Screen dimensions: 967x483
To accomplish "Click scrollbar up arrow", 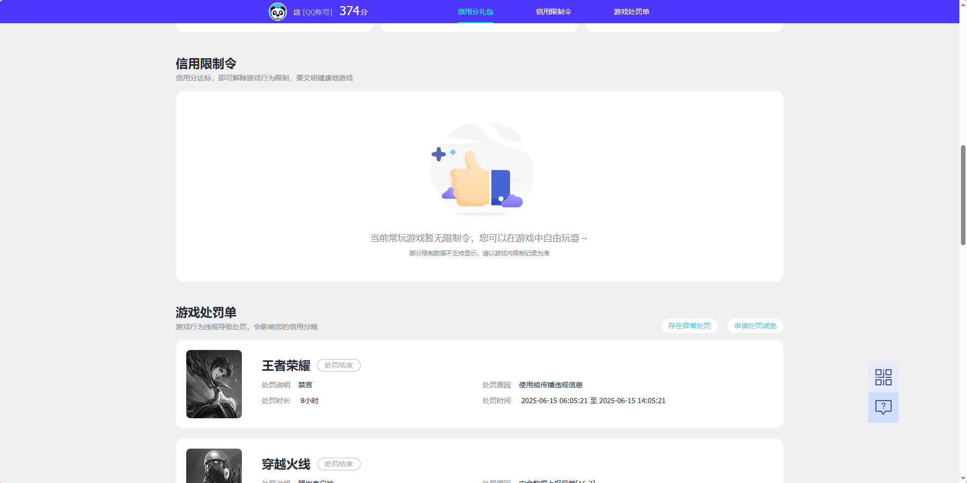I will (x=963, y=4).
